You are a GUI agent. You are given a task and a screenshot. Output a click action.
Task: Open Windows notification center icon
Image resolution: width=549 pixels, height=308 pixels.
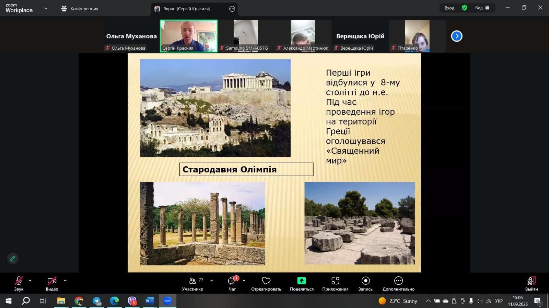[538, 301]
